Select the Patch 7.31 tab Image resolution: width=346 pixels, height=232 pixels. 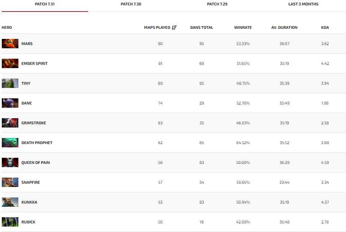[45, 4]
